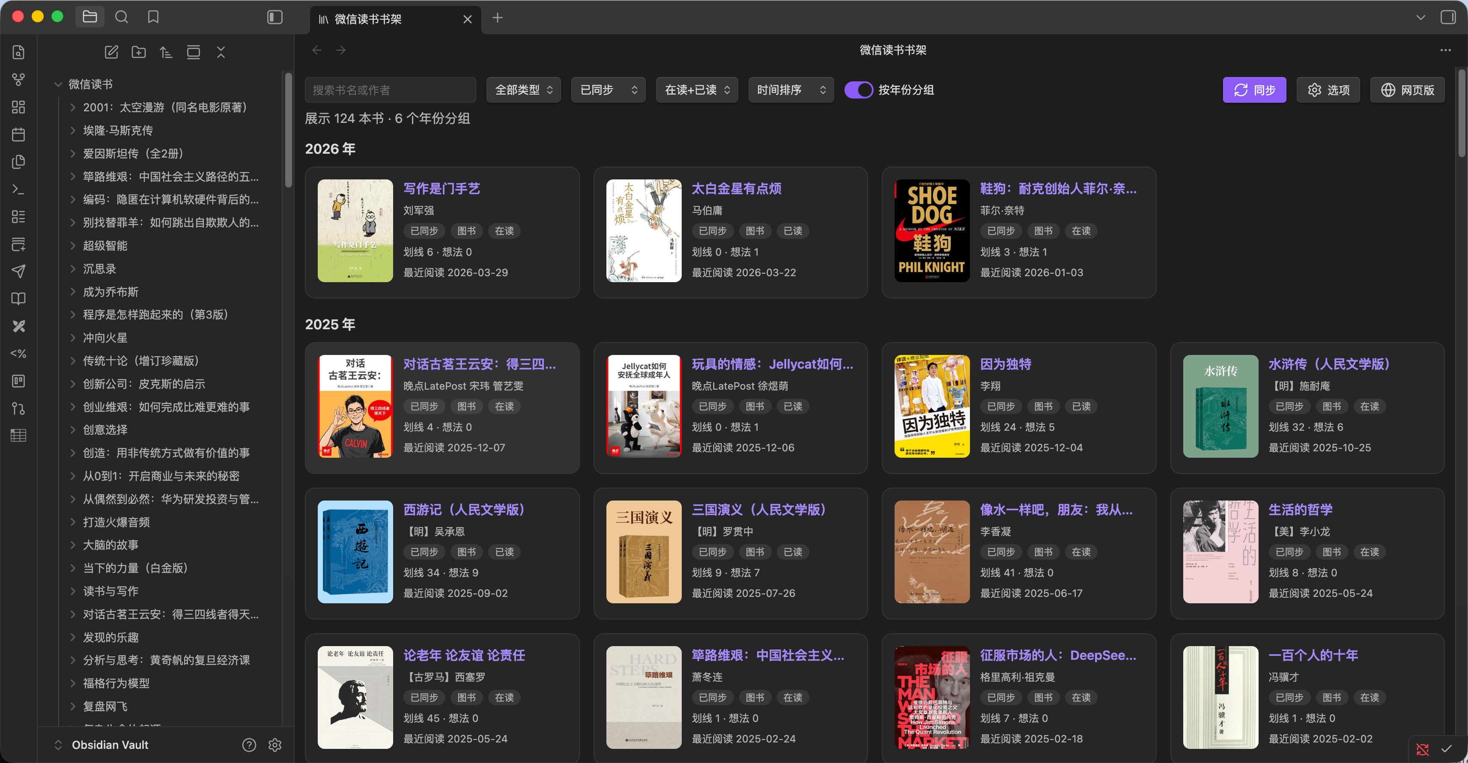
Task: Open a new tab with plus
Action: click(x=498, y=18)
